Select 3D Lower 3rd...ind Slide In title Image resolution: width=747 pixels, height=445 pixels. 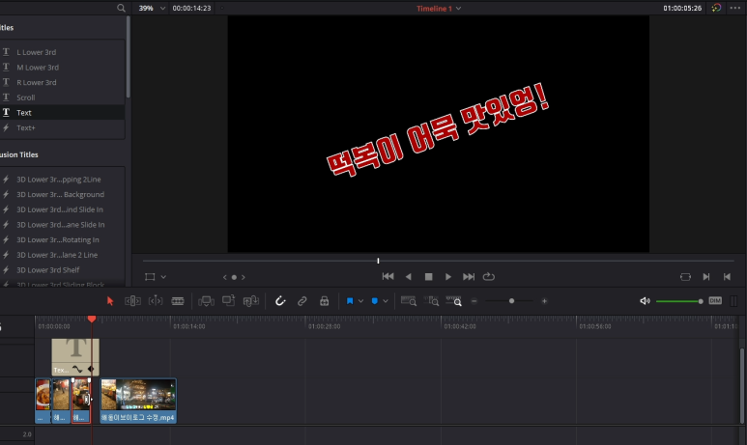[x=62, y=209]
